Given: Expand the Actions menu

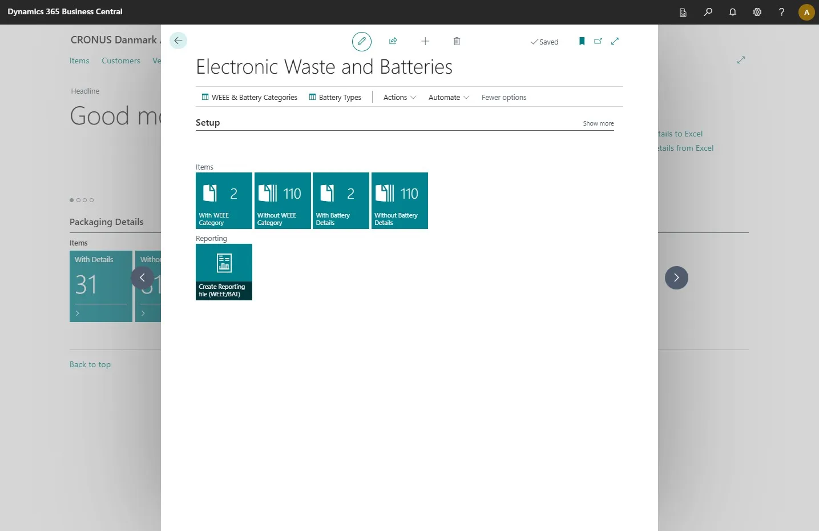Looking at the screenshot, I should [x=400, y=98].
